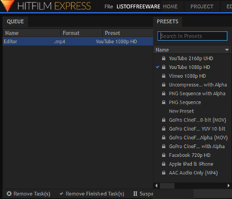Click lock icon beside Apple iPad & iPhone
Screen dimensions: 232x199
[x=163, y=164]
